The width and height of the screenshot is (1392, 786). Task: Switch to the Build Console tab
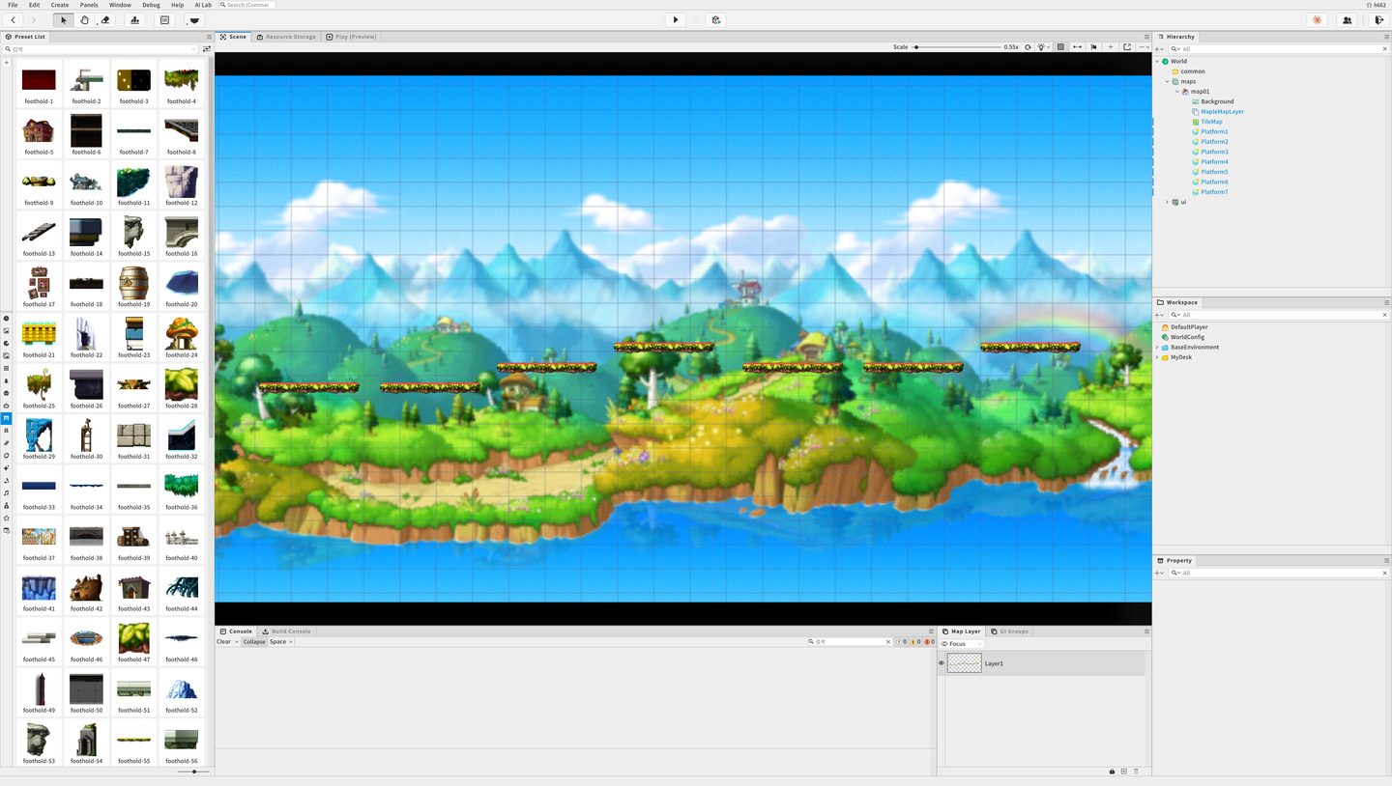click(x=287, y=632)
